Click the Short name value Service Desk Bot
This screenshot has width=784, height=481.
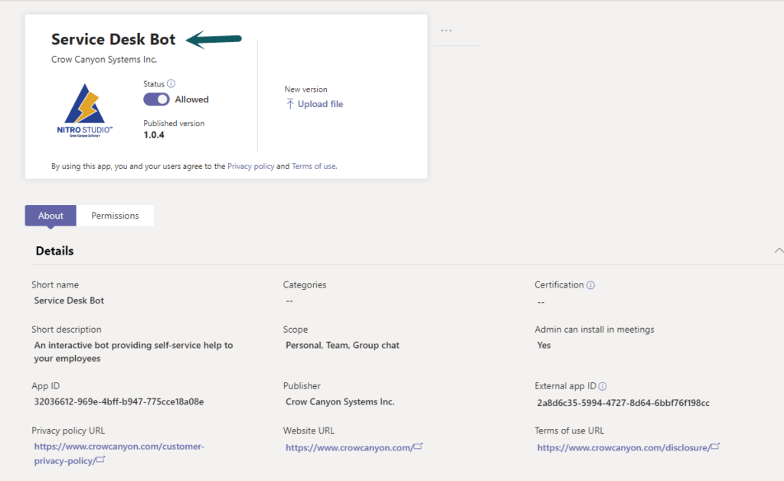69,301
